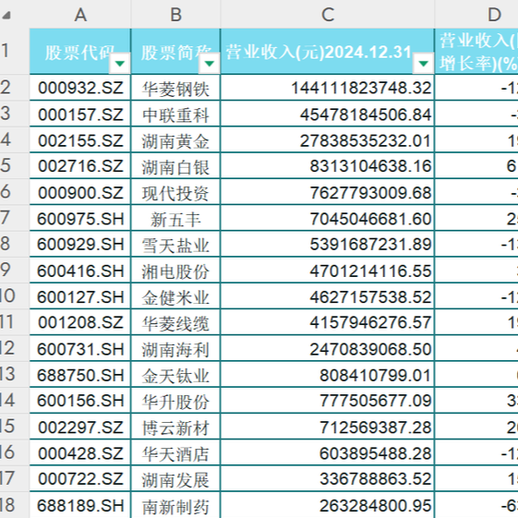Select column D header
The width and height of the screenshot is (518, 518).
[x=476, y=14]
